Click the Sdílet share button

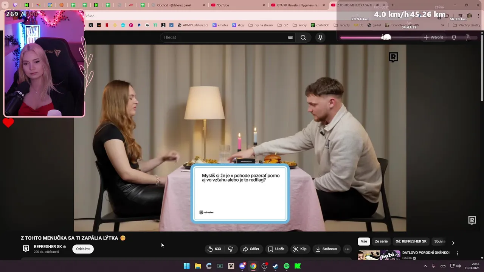pyautogui.click(x=251, y=249)
